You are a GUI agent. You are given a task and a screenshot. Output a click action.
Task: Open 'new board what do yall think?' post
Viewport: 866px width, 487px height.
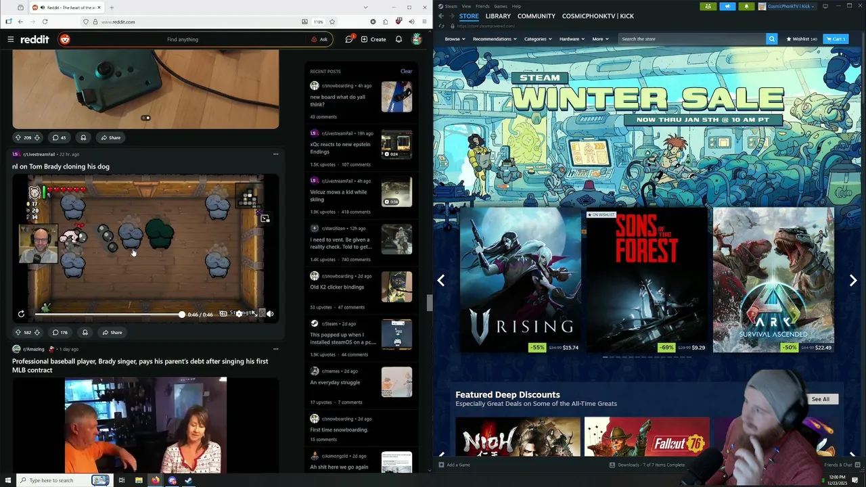(338, 101)
